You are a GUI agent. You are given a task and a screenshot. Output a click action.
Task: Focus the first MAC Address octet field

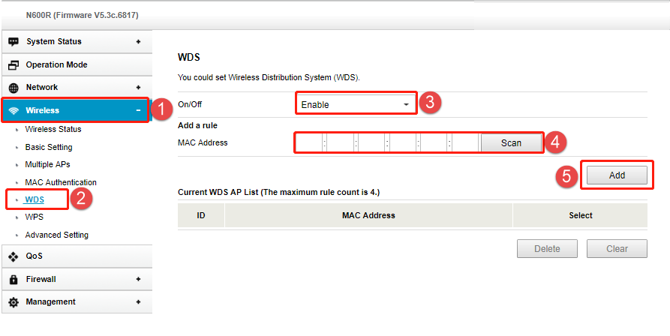coord(311,142)
